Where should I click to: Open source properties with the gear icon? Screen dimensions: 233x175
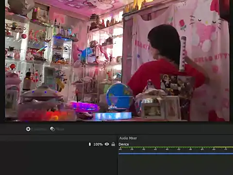pos(28,129)
